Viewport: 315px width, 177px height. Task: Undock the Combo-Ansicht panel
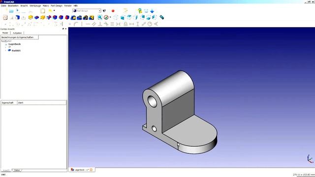tap(63, 29)
